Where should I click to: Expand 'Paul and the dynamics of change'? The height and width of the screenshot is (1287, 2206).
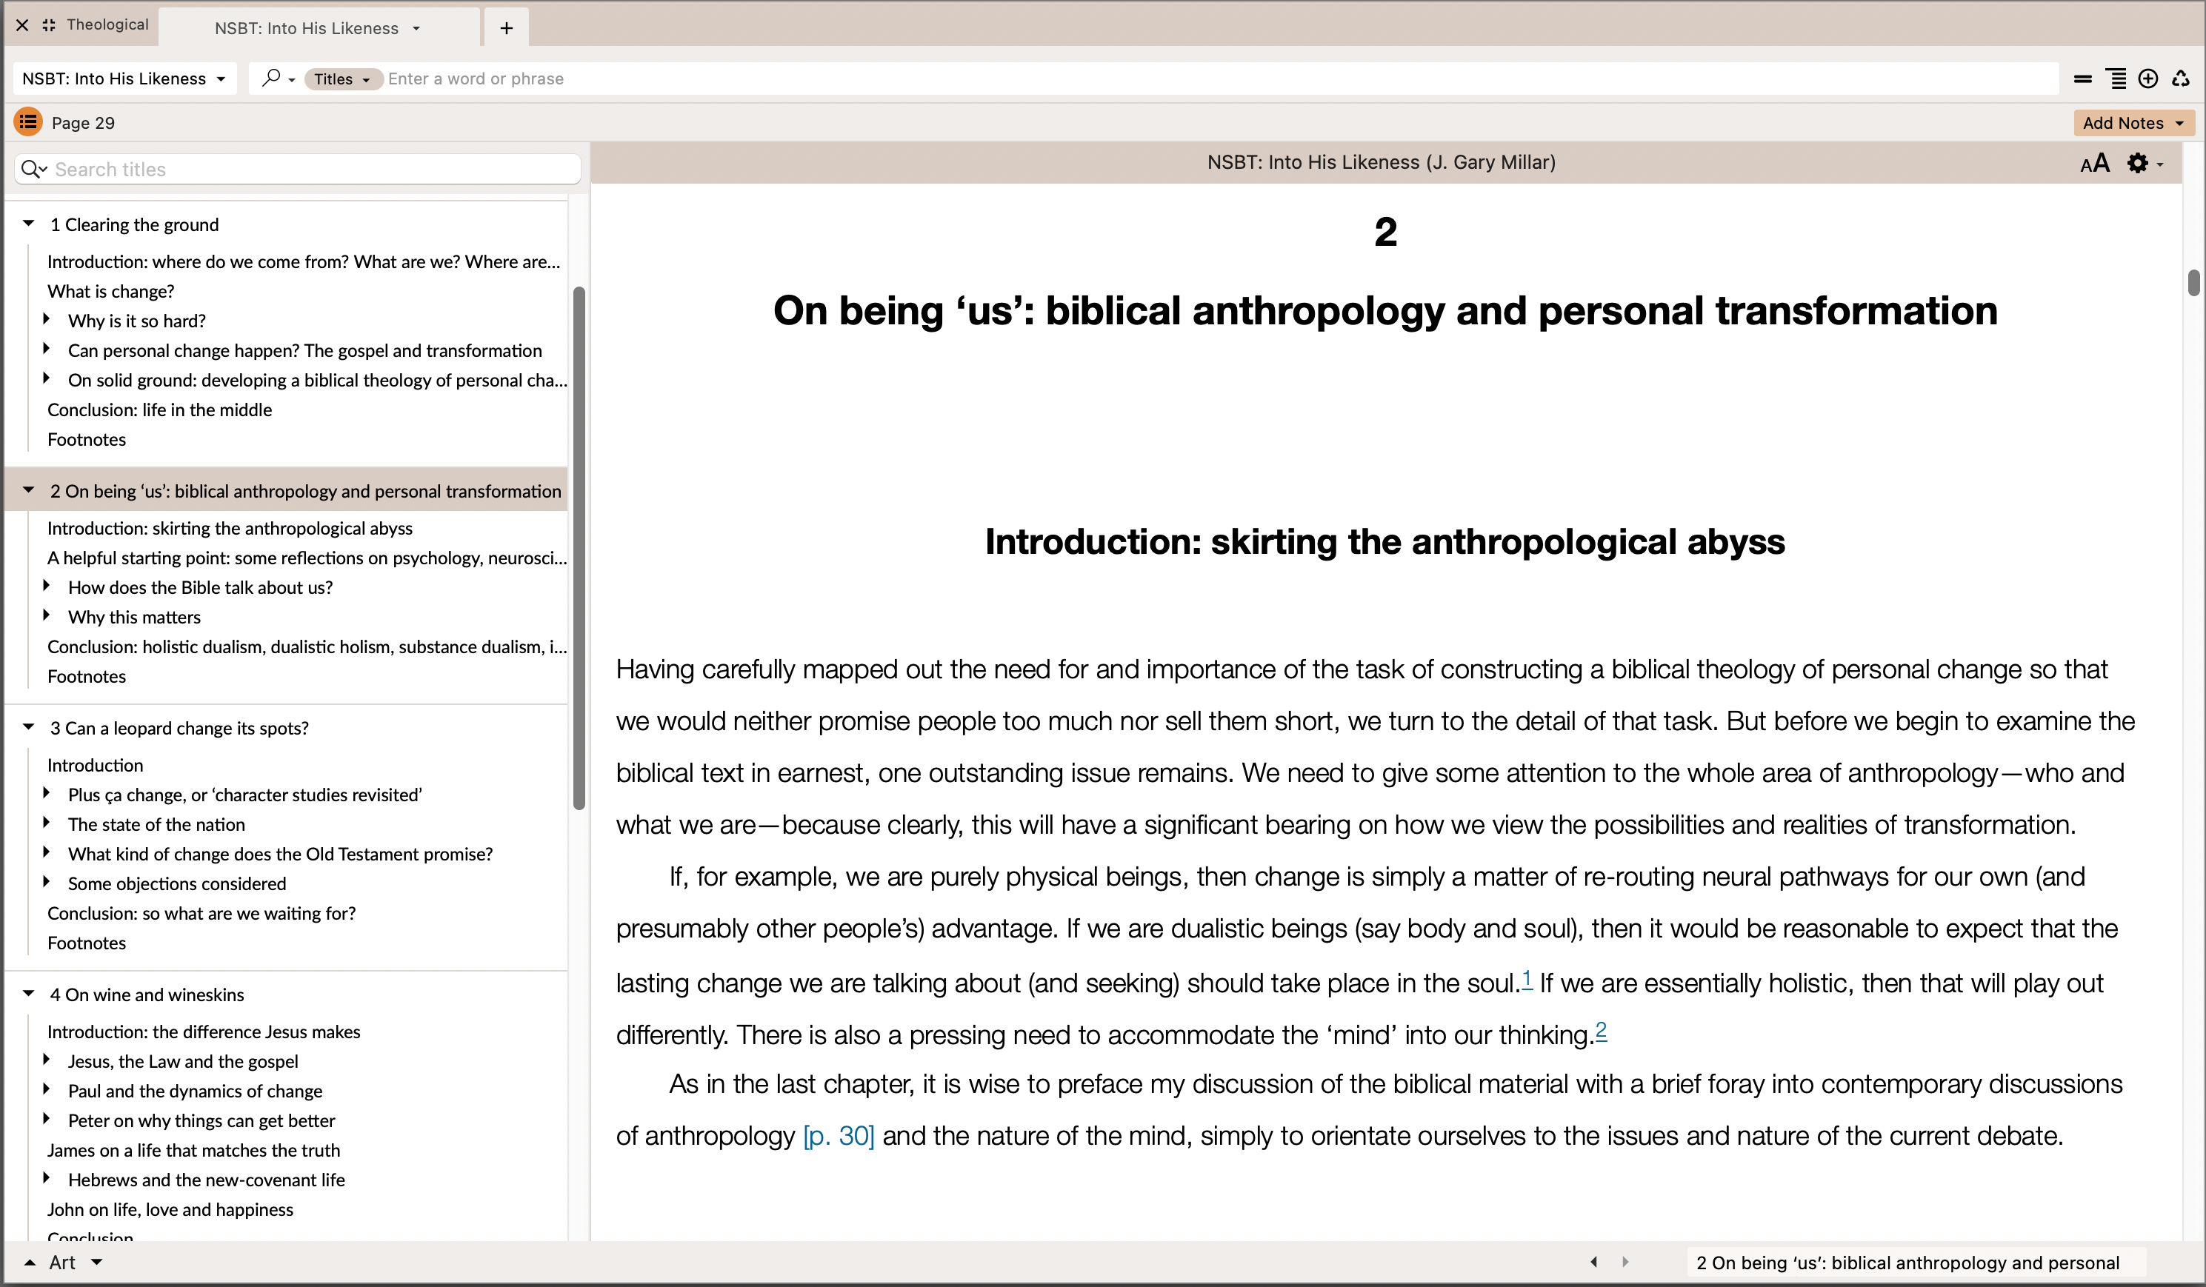click(47, 1090)
